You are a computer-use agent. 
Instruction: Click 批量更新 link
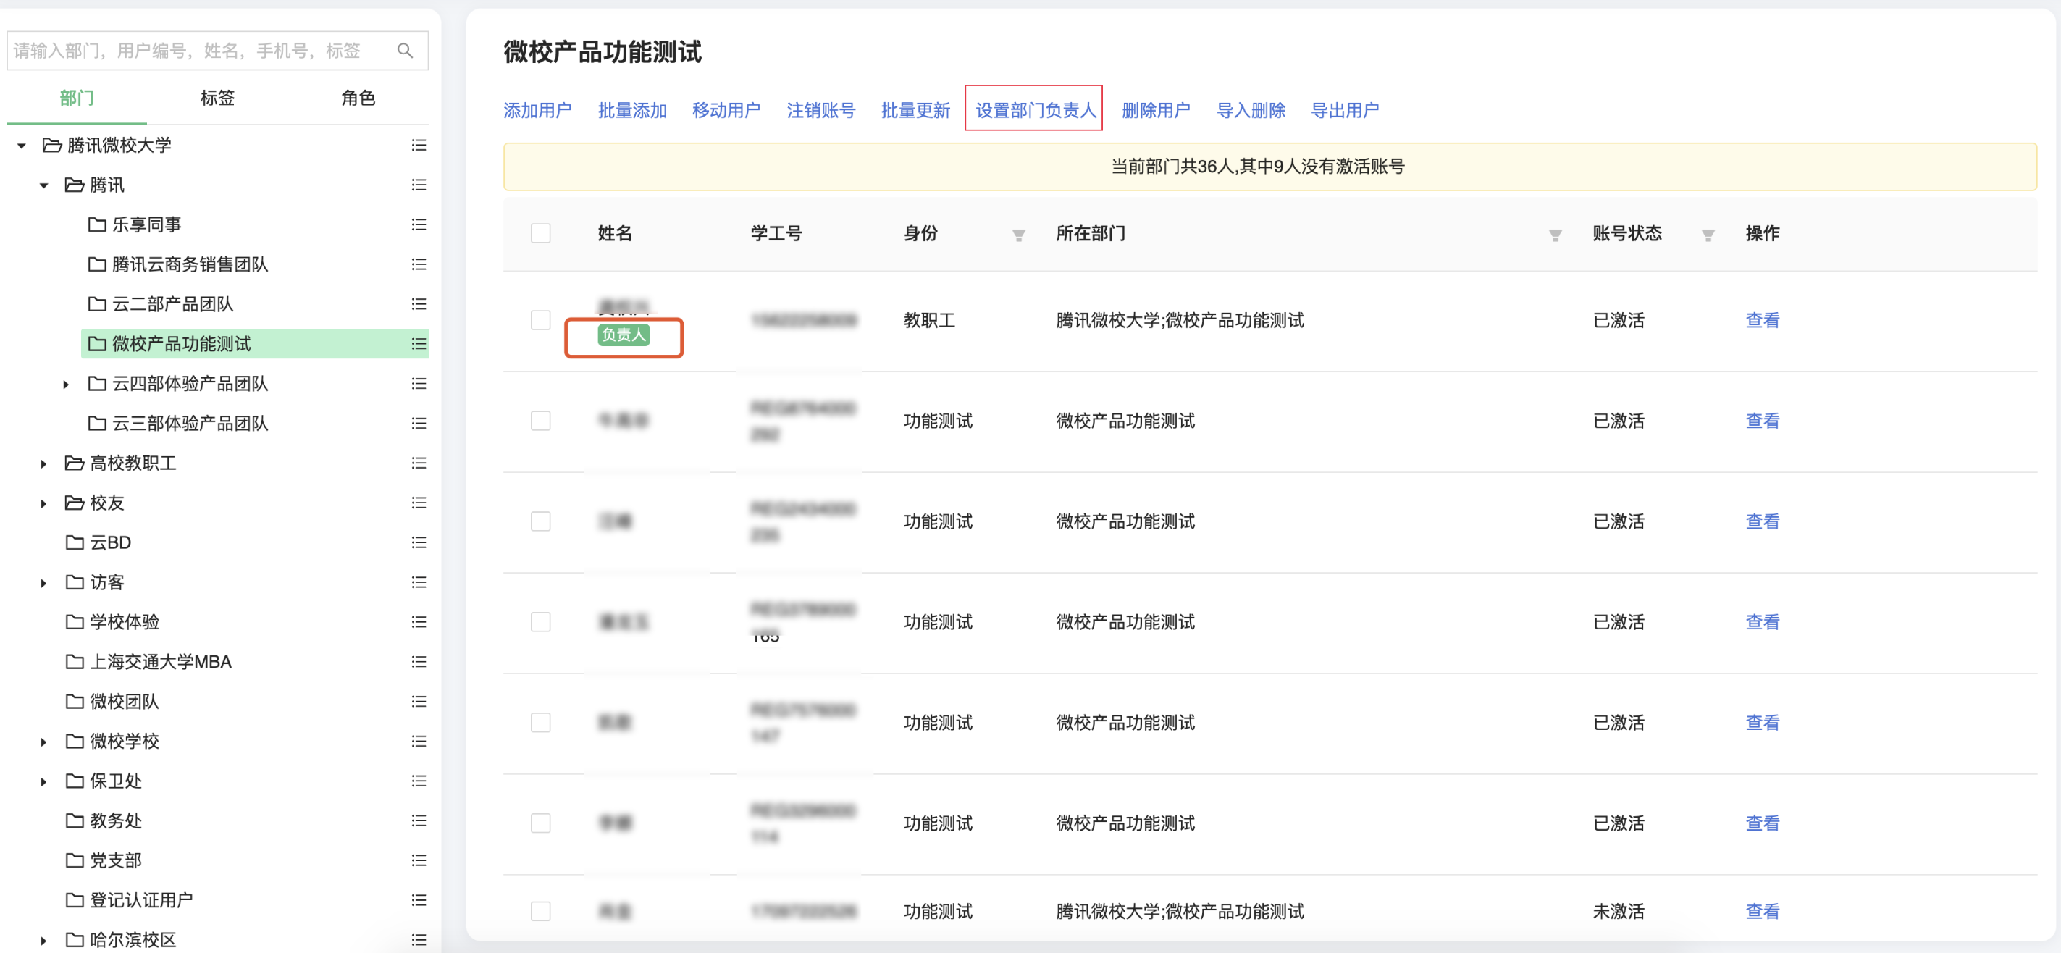pyautogui.click(x=915, y=110)
